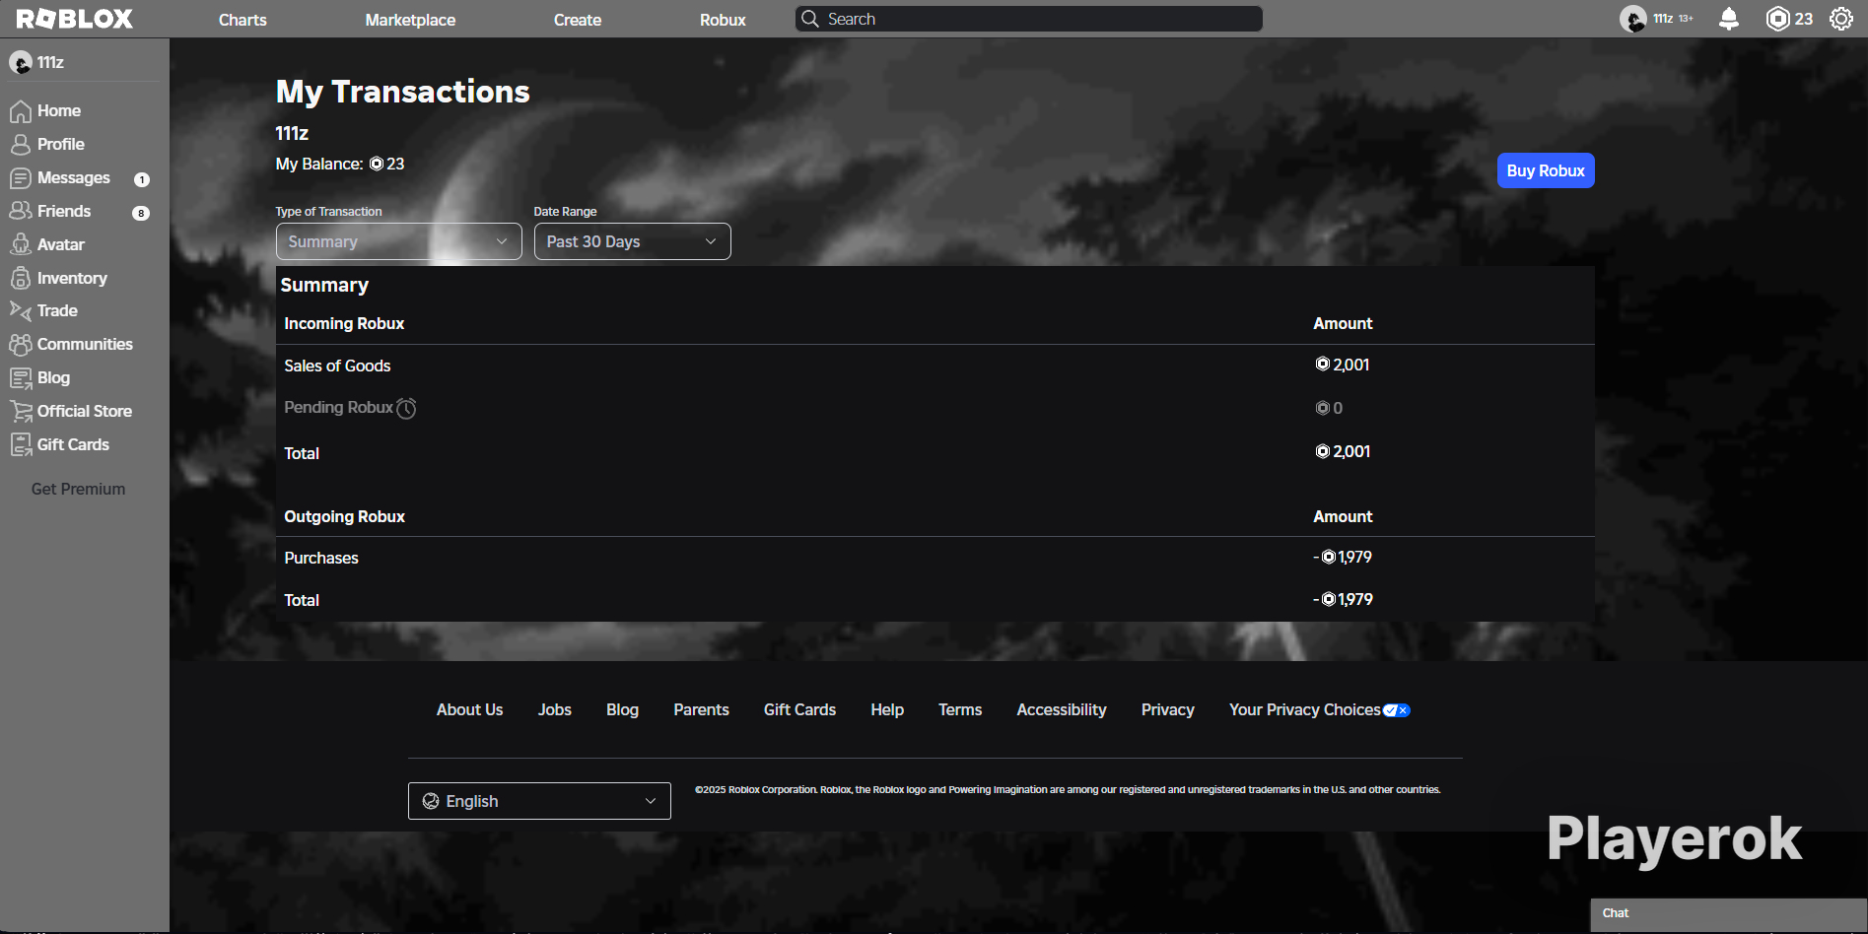Click the Trade arrows icon
Viewport: 1868px width, 934px height.
pyautogui.click(x=21, y=310)
